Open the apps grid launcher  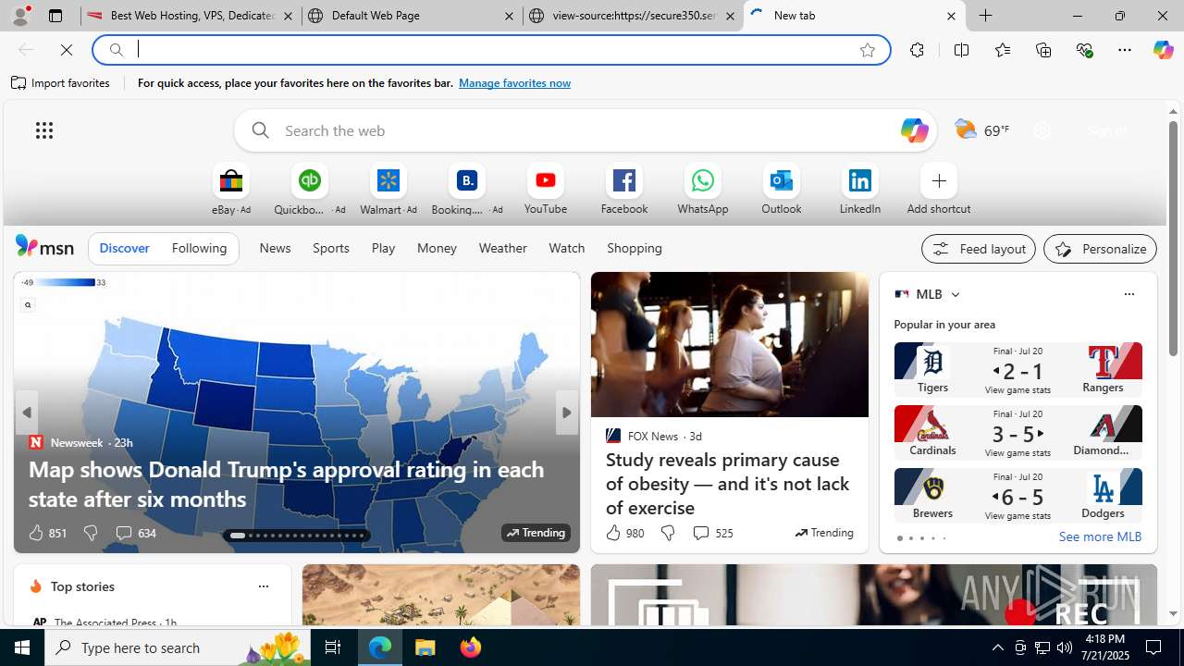point(44,130)
